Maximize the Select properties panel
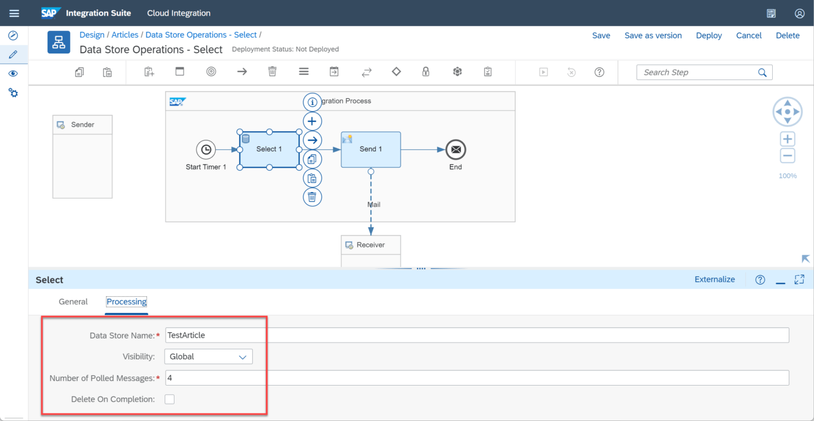The height and width of the screenshot is (421, 814). coord(799,280)
